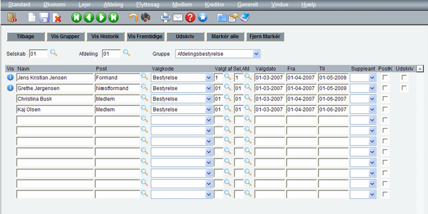Open the Flyttesag menu
The height and width of the screenshot is (214, 428).
(x=148, y=4)
